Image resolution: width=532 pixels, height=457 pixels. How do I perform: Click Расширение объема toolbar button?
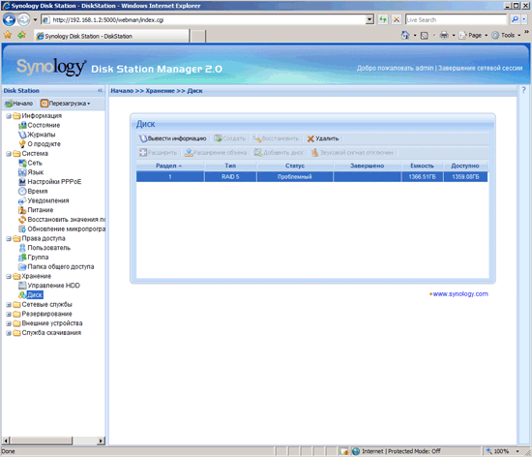point(216,153)
